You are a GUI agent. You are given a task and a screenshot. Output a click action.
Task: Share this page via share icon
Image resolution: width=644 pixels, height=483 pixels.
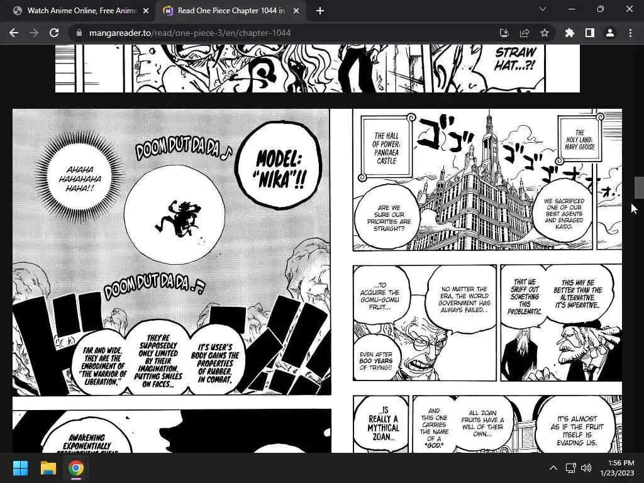525,33
